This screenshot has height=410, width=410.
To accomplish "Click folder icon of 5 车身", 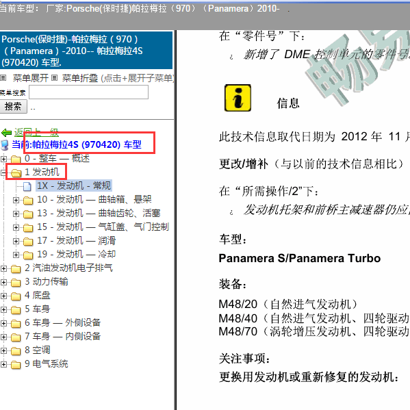I will click(16, 310).
